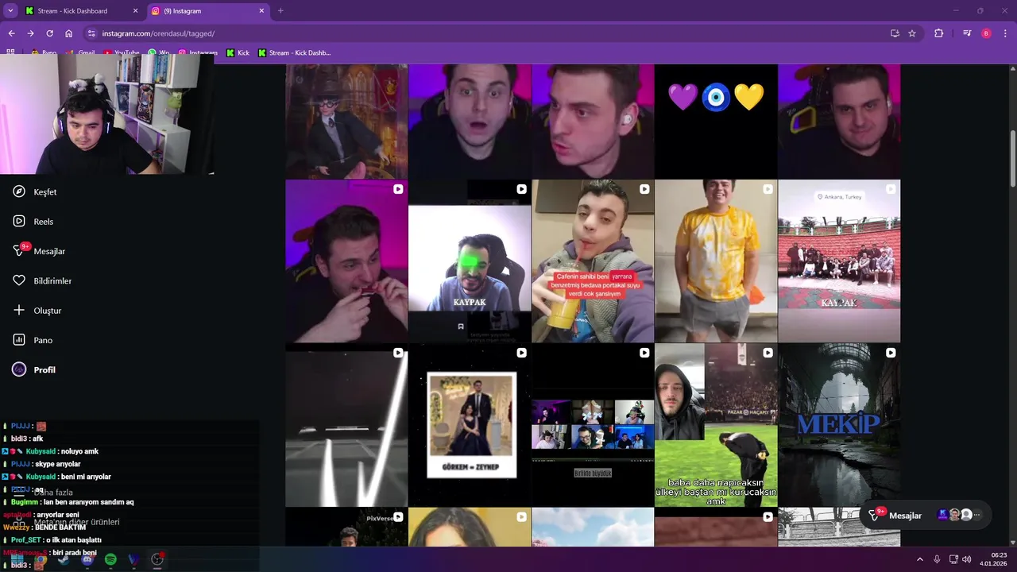Open Chrome three-dot menu

pos(1006,33)
